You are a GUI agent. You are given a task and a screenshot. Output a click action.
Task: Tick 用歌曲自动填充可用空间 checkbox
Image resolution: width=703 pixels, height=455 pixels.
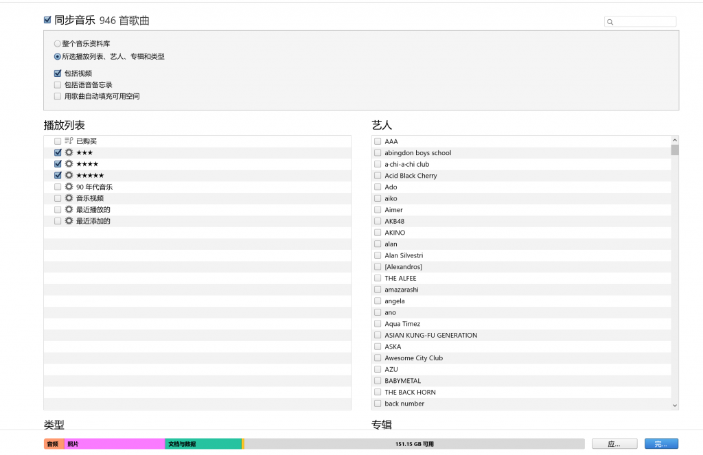58,96
